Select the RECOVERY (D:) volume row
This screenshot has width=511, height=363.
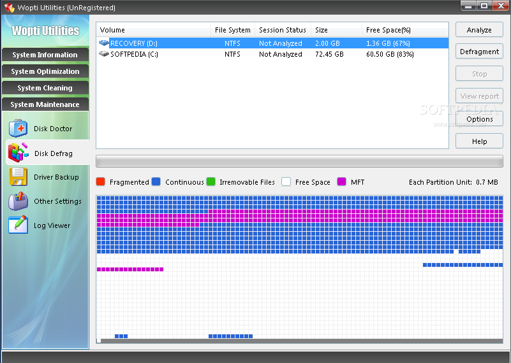click(x=272, y=43)
